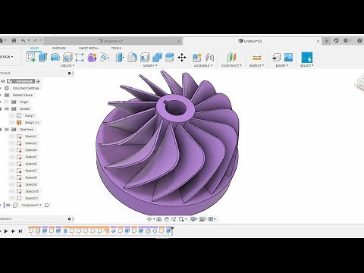The image size is (364, 273).
Task: Switch to the first document tab
Action: 114,41
